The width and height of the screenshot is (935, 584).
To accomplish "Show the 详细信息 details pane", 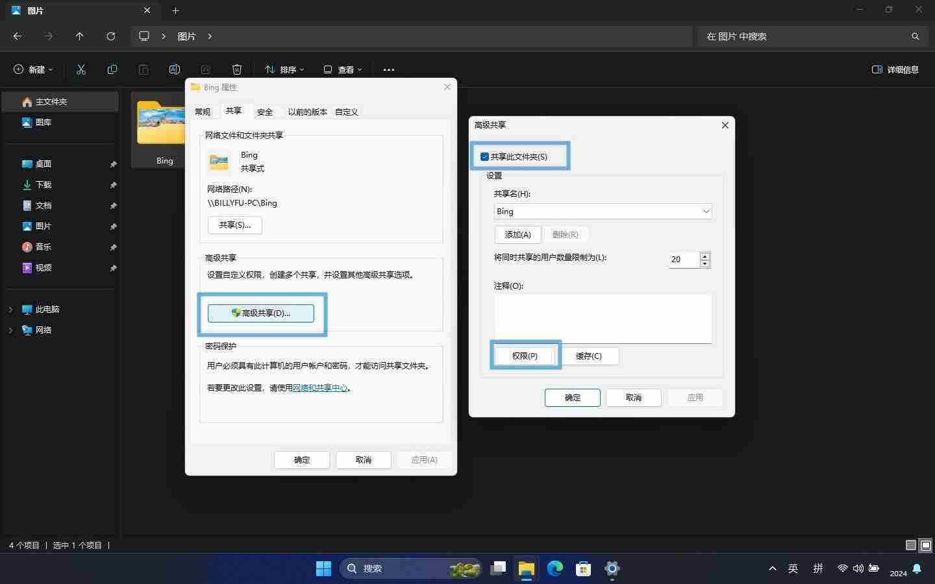I will (895, 69).
